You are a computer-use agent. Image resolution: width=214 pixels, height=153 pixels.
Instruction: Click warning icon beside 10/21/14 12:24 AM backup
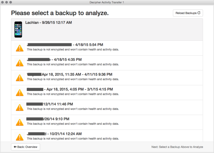click(20, 137)
